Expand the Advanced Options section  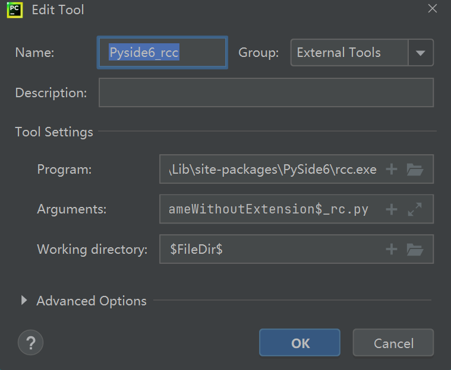coord(24,301)
